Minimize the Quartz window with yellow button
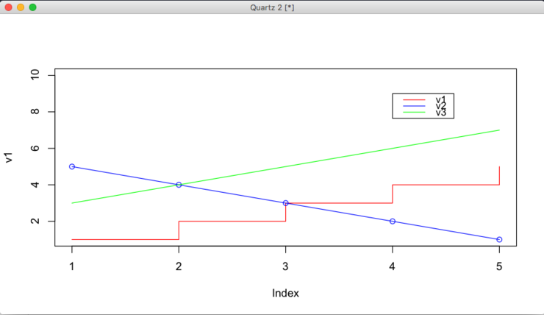544x315 pixels. click(x=20, y=7)
